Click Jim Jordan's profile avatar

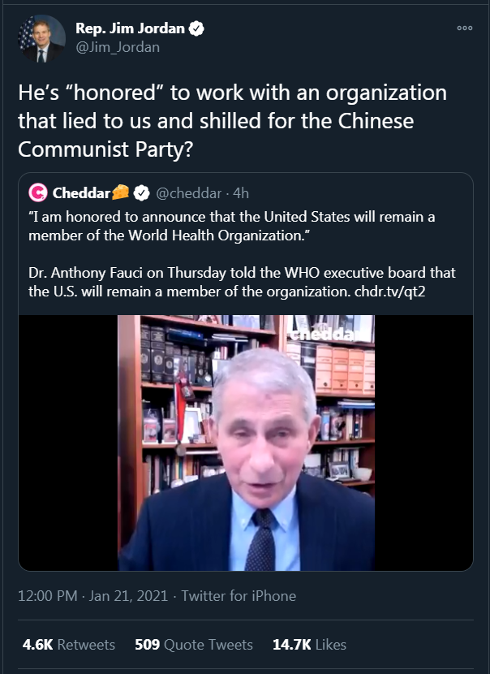[x=41, y=38]
